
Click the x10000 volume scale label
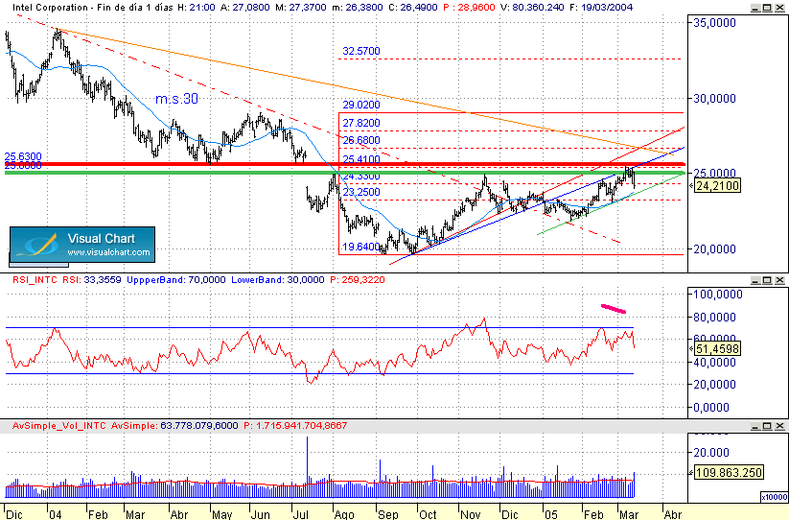pos(774,497)
